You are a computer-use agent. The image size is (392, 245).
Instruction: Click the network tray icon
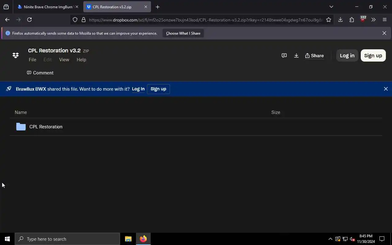[345, 239]
